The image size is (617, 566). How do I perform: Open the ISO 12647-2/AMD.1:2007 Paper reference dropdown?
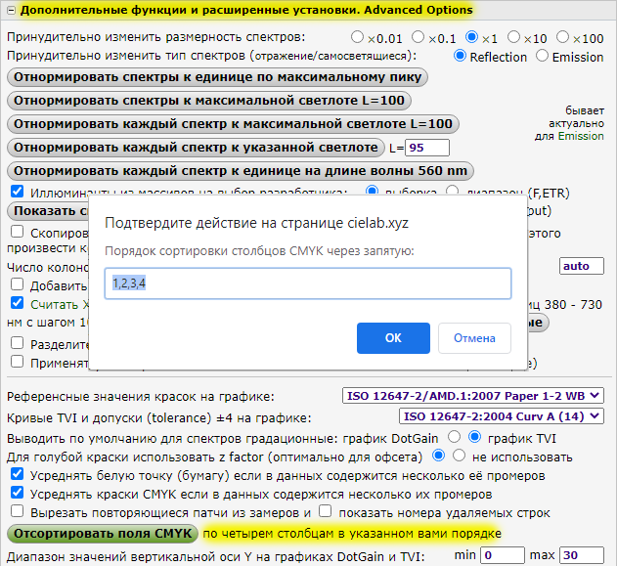coord(473,396)
